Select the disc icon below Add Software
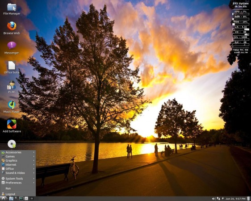 click(x=12, y=144)
